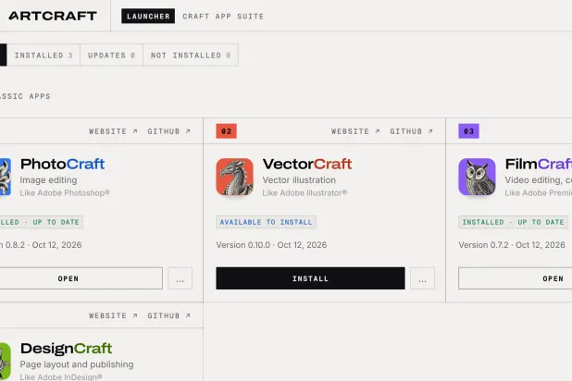Viewport: 572px width, 381px height.
Task: Click Version 0.10.0 text
Action: [271, 245]
